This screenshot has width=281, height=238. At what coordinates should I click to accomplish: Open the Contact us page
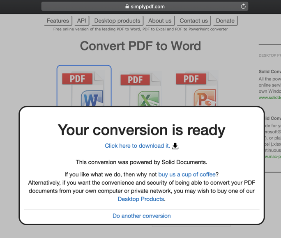[194, 21]
